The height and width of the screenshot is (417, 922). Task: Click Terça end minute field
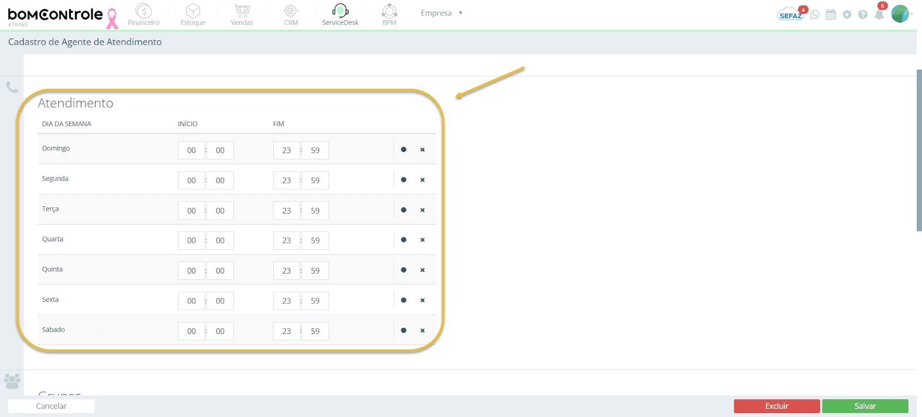click(x=315, y=210)
